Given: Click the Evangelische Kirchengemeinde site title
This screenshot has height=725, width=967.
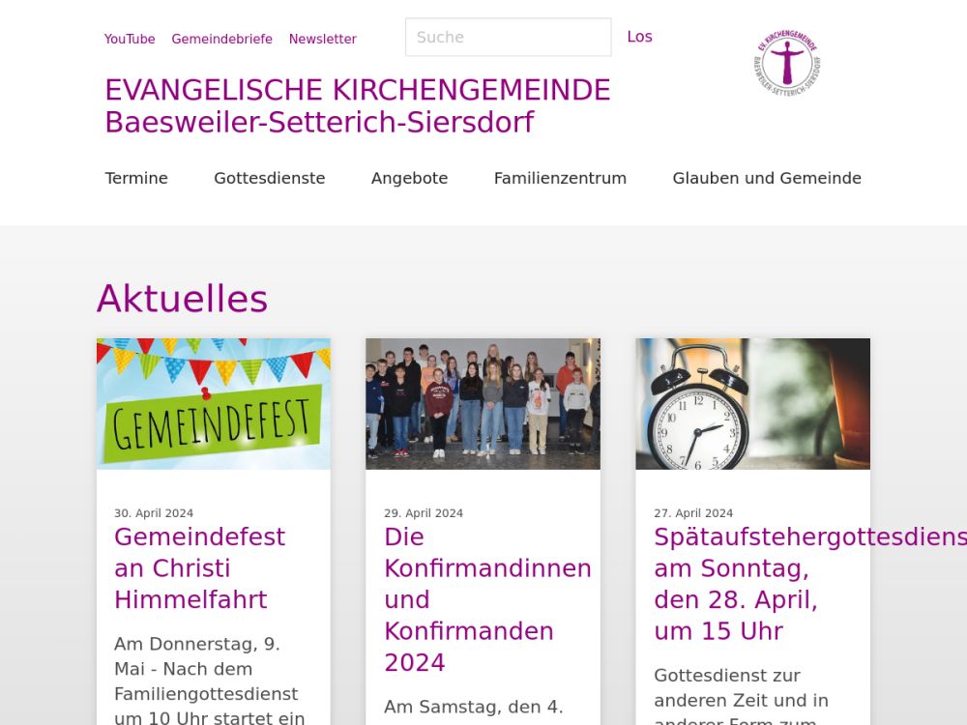Looking at the screenshot, I should tap(358, 90).
